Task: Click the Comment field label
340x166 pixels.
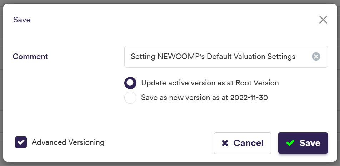Action: click(30, 57)
